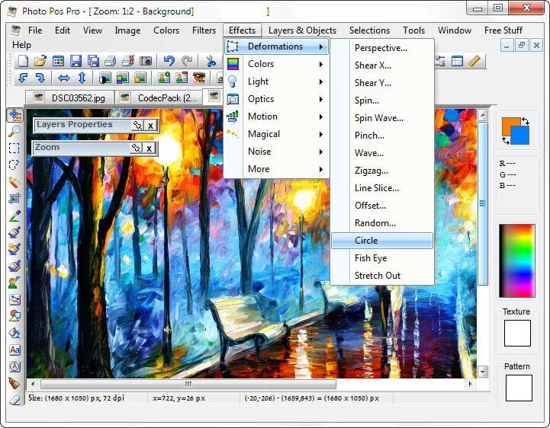Click the grey Redo arrow icon
Screen dimensions: 550x428
(187, 61)
